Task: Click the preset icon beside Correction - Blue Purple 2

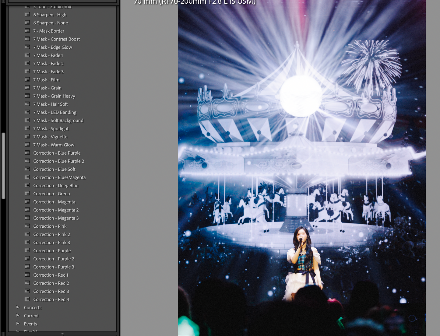Action: (27, 161)
